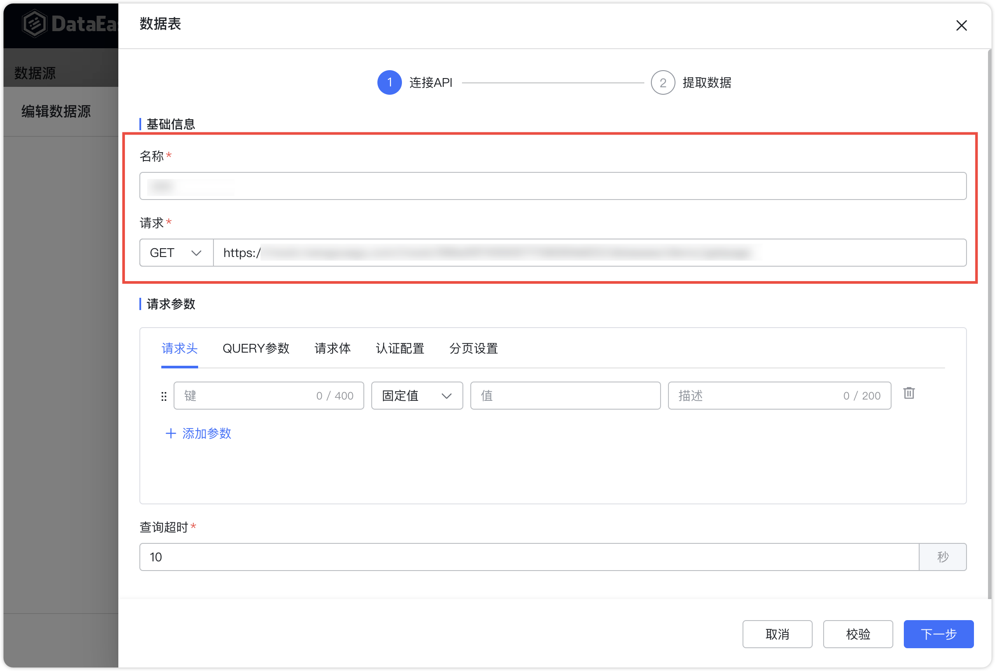Viewport: 995px width, 671px height.
Task: Switch to the 分页设置 tab
Action: pyautogui.click(x=473, y=349)
